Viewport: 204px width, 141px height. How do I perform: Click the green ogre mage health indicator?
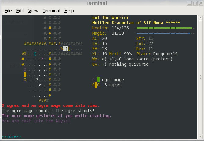pyautogui.click(x=98, y=80)
